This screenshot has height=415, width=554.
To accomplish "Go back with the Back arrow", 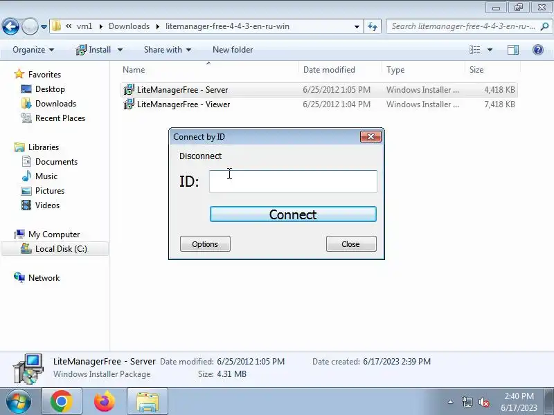I will pos(10,26).
